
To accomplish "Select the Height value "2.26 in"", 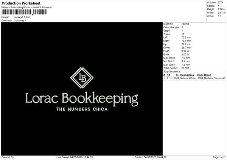I will (221, 9).
